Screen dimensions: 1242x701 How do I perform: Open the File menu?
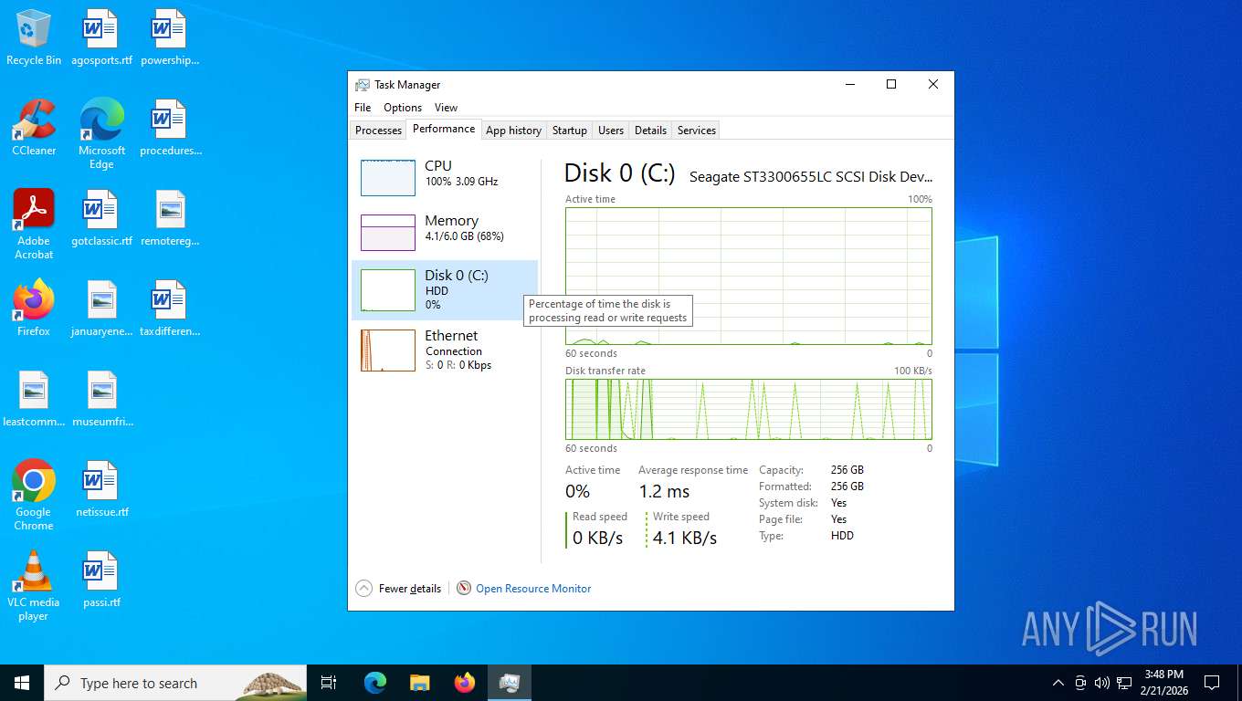pos(363,108)
